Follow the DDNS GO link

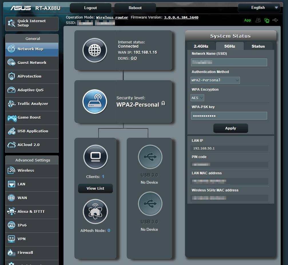click(x=134, y=58)
